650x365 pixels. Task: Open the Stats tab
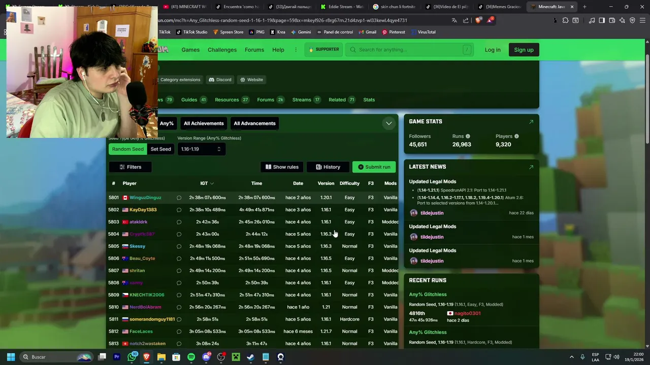369,100
